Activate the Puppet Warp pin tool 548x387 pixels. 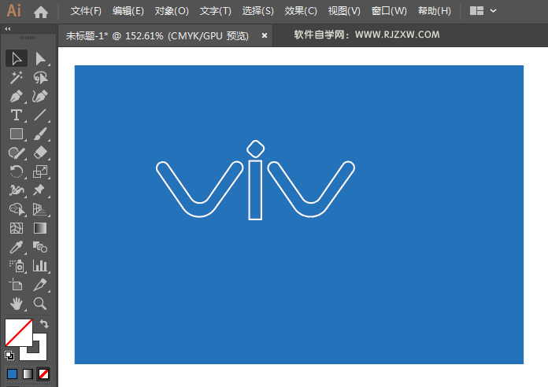click(40, 190)
